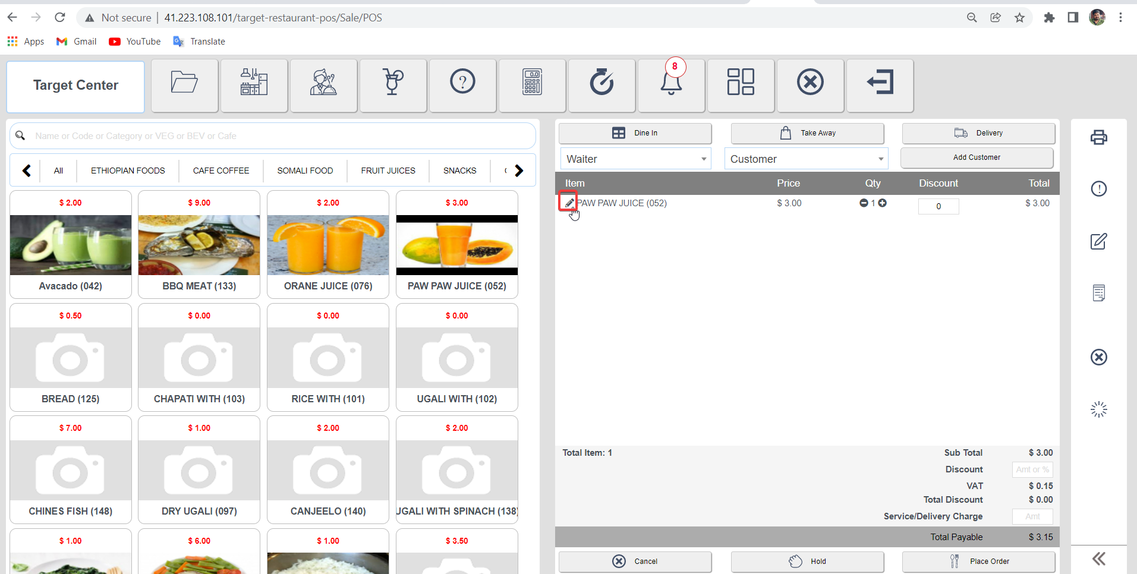This screenshot has height=574, width=1137.
Task: Open the bar drink glass icon
Action: coord(393,86)
